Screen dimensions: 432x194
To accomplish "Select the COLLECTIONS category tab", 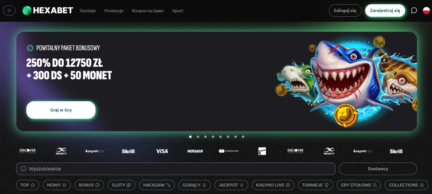I will 406,185.
